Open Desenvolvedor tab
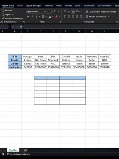 click(105, 6)
